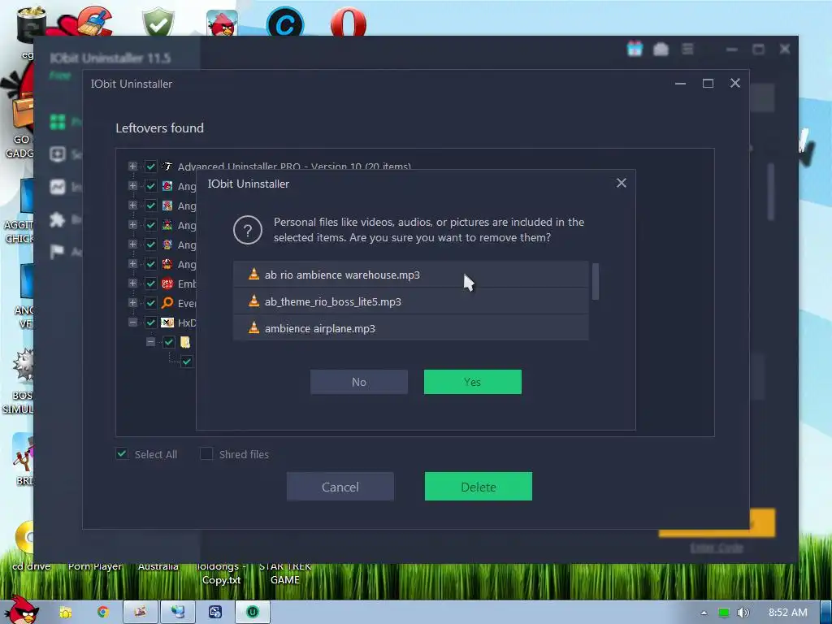This screenshot has height=624, width=832.
Task: Expand the Eve tree node with the plus button
Action: pyautogui.click(x=132, y=302)
